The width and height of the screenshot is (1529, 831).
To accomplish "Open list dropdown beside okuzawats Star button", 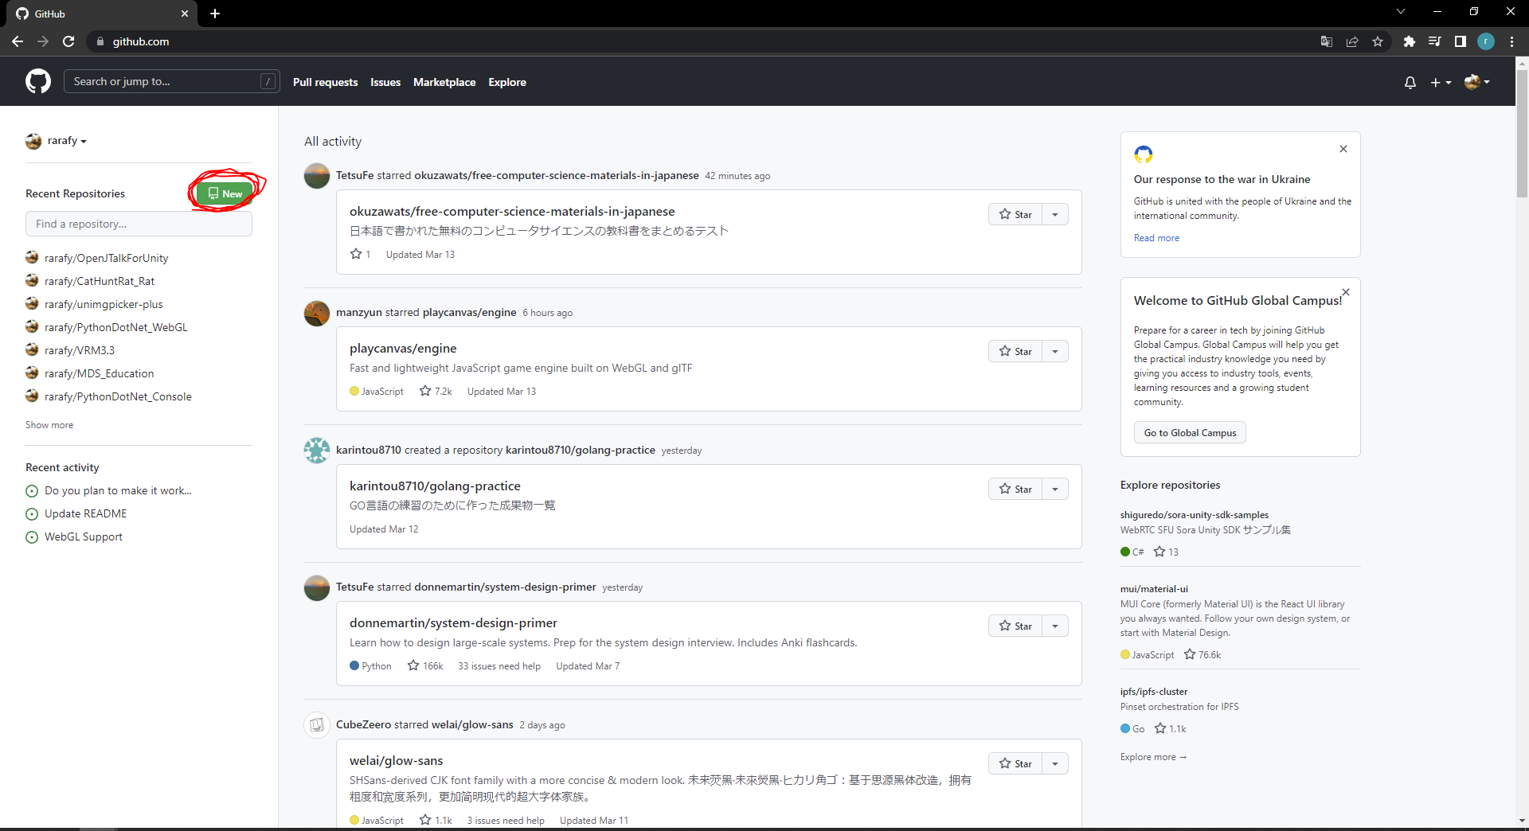I will point(1055,214).
